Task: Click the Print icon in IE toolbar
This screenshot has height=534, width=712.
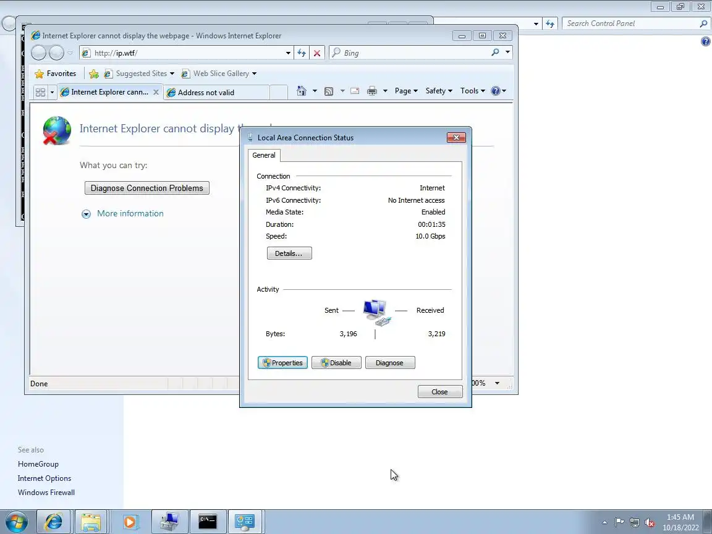Action: click(x=372, y=91)
